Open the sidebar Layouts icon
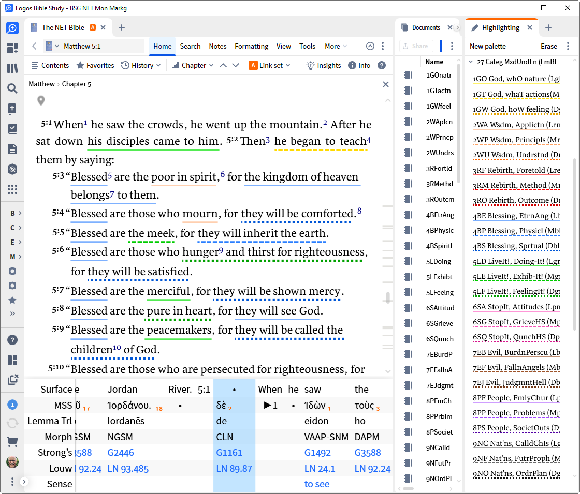580x494 pixels. (x=12, y=360)
